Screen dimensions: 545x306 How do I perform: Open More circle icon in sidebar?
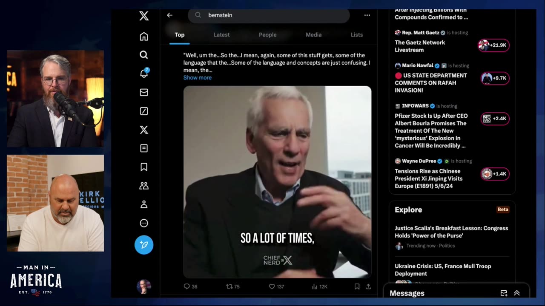[x=144, y=223]
